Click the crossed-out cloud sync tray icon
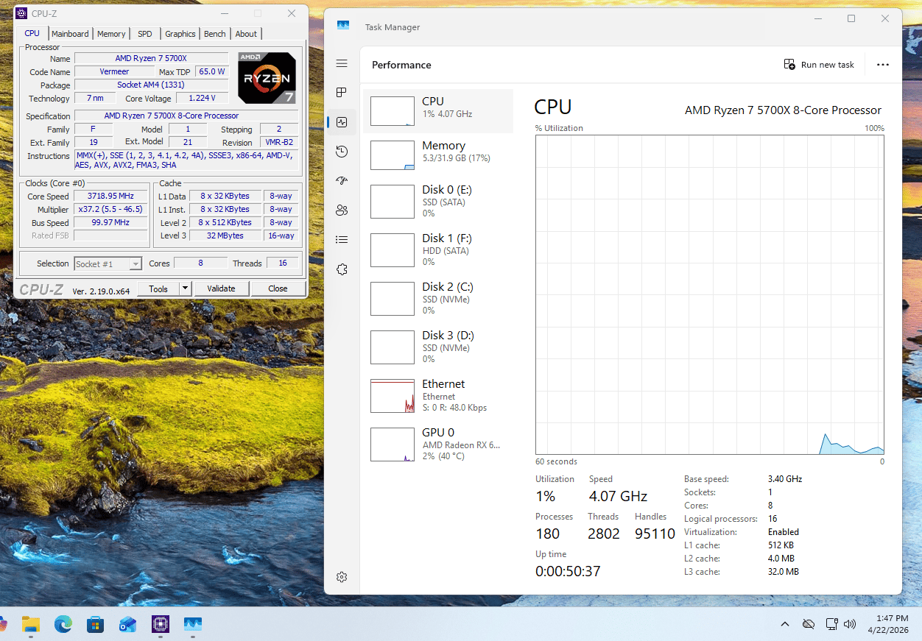 [809, 625]
